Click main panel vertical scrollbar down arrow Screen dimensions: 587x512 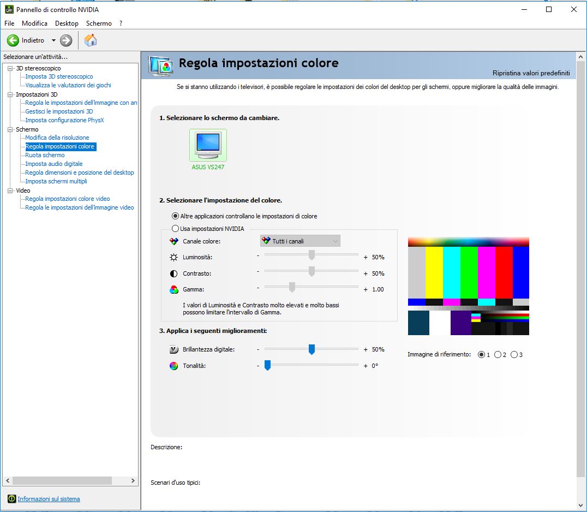pyautogui.click(x=580, y=505)
